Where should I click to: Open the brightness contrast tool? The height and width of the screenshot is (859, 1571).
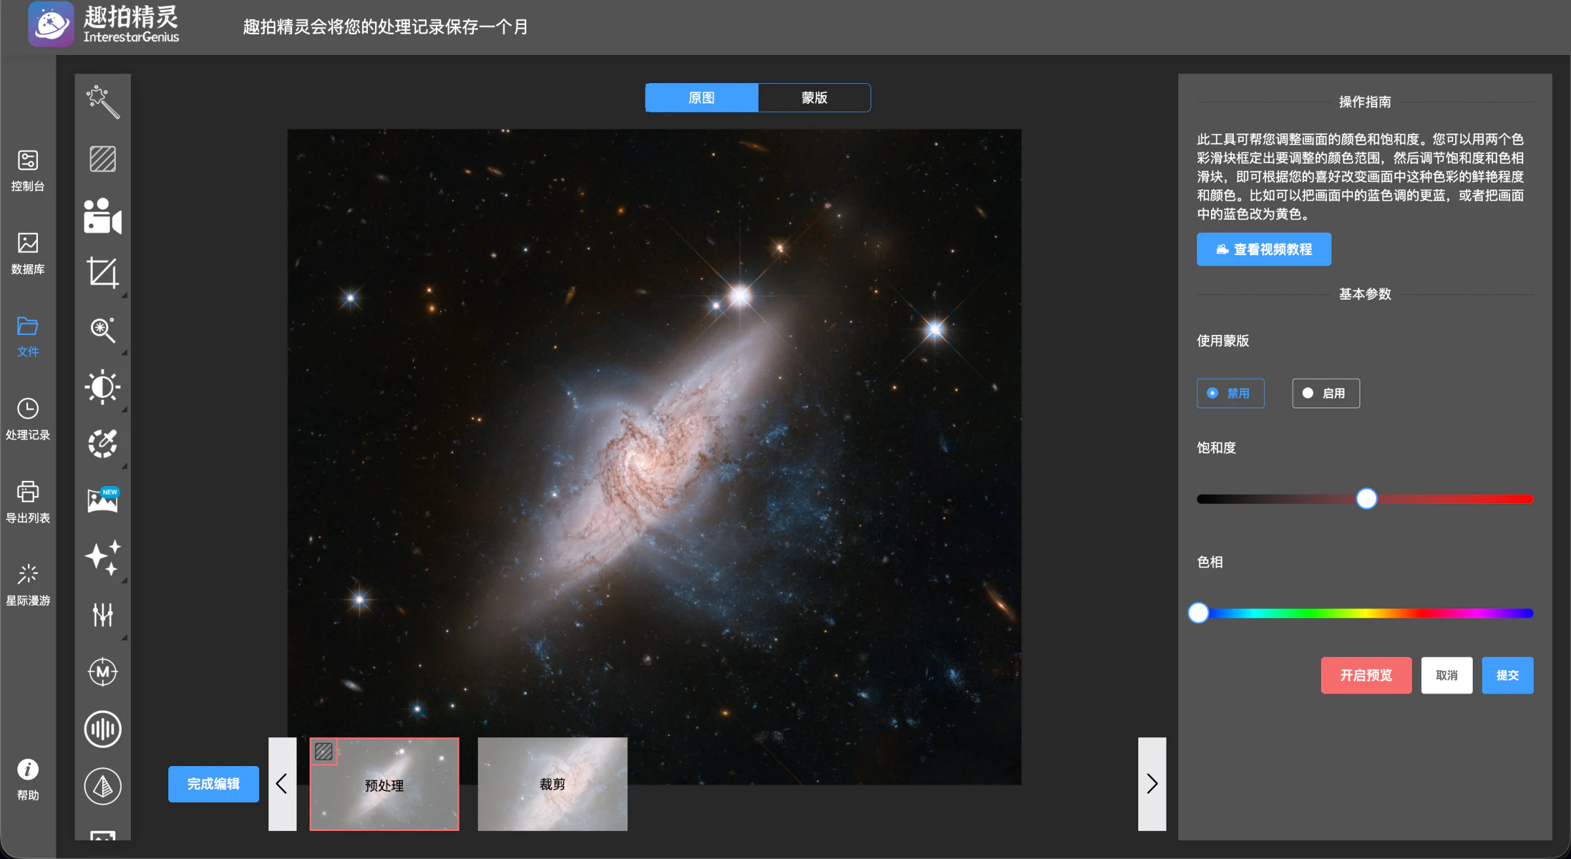click(x=103, y=387)
